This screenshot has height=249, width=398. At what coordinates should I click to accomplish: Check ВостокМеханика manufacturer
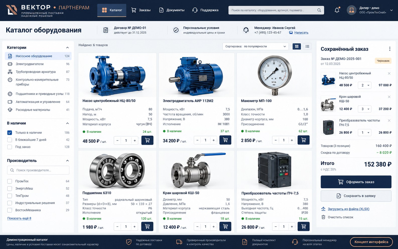(x=10, y=210)
